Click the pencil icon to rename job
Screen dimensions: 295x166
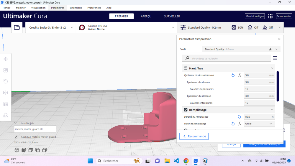point(16,137)
